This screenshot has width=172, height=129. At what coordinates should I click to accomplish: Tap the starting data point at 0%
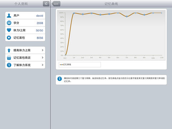(x=65, y=55)
